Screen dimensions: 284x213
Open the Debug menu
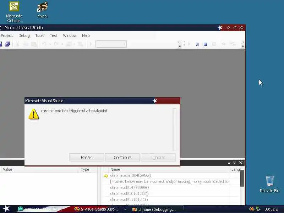click(x=24, y=35)
